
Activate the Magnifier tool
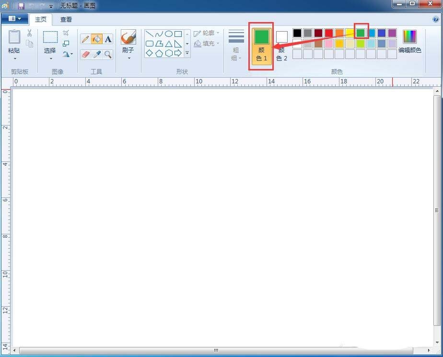(108, 54)
